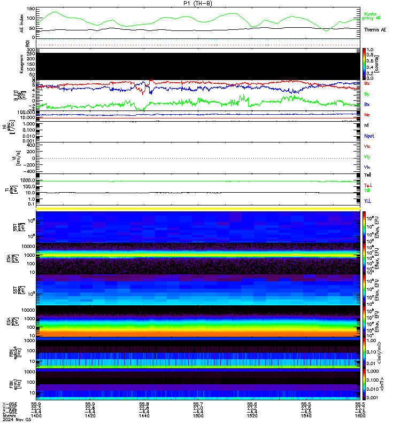Click the blue Vix velocity legend label
This screenshot has width=401, height=427.
(367, 167)
